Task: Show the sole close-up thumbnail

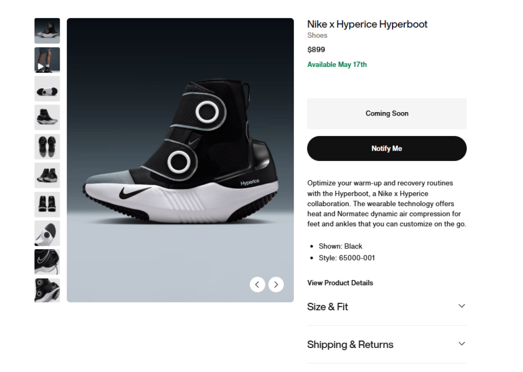Action: (47, 233)
